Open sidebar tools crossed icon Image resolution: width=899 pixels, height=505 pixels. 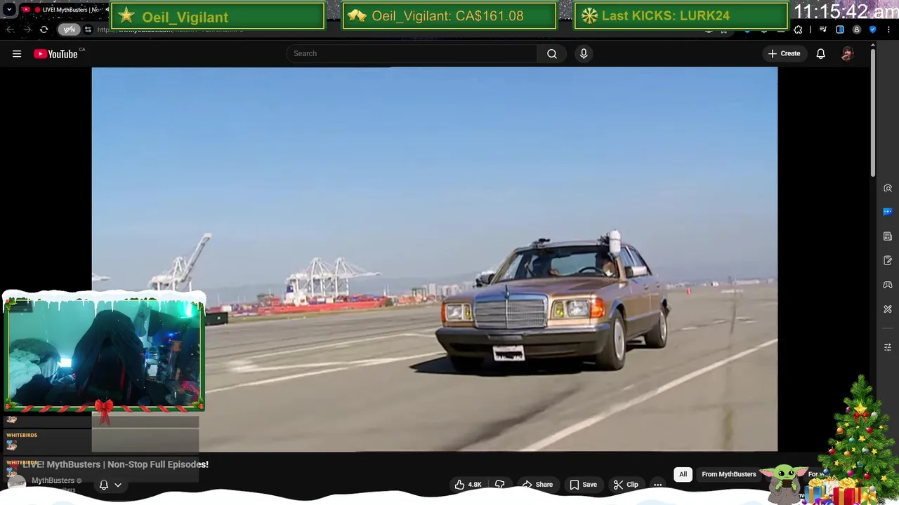tap(888, 309)
